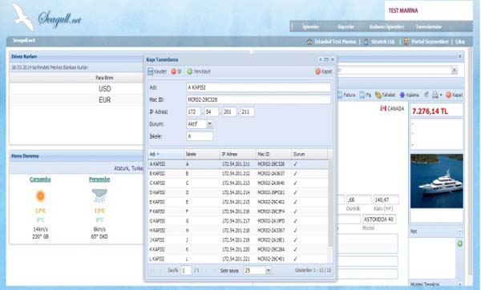481x290 pixels.
Task: Collapse the Not panel
Action: 459,231
